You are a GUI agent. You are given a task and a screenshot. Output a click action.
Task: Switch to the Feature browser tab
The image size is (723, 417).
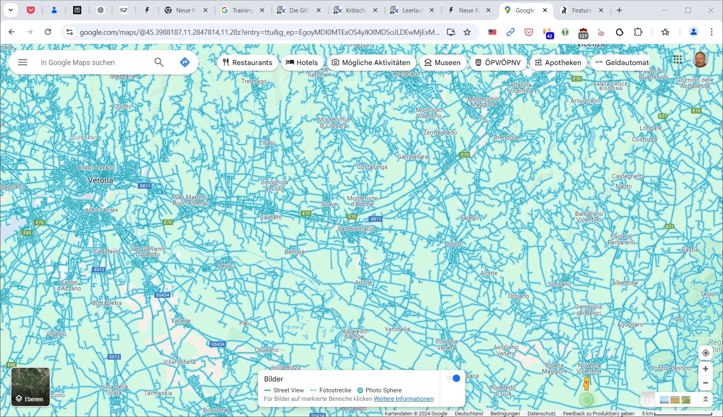(582, 11)
